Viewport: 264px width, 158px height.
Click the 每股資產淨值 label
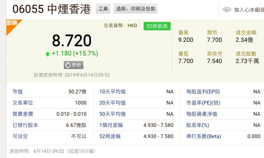[x=202, y=114]
